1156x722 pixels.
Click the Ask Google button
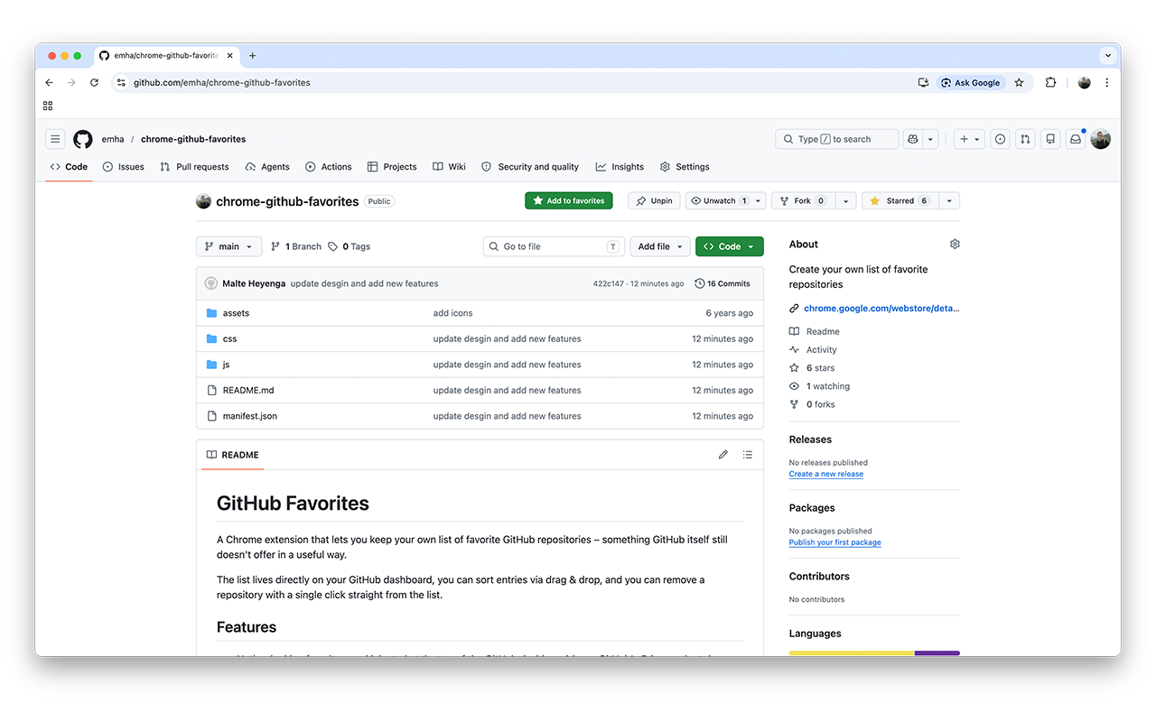(x=971, y=82)
